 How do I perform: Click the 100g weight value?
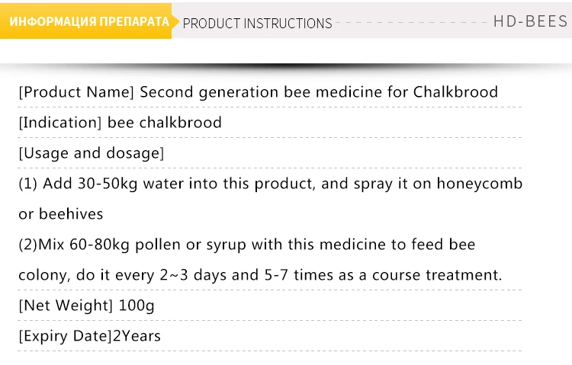[137, 306]
